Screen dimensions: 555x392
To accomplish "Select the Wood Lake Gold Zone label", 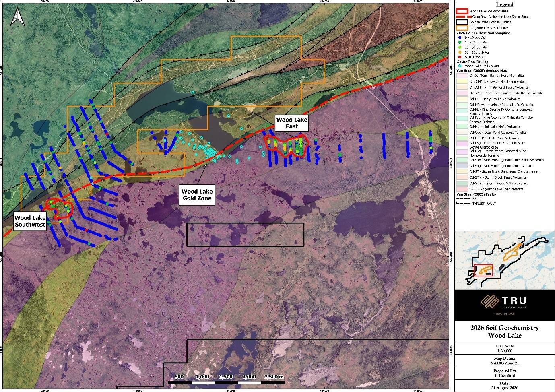I will tap(197, 195).
